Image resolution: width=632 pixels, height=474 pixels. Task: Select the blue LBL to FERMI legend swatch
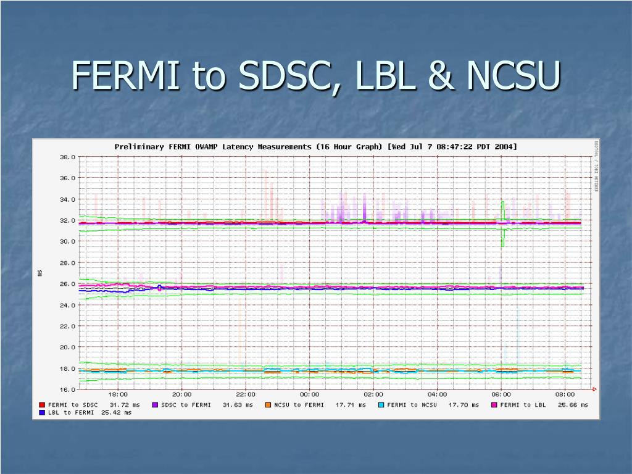[x=42, y=413]
